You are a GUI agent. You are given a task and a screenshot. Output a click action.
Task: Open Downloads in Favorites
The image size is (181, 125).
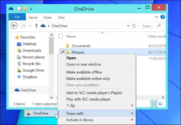click(x=32, y=50)
